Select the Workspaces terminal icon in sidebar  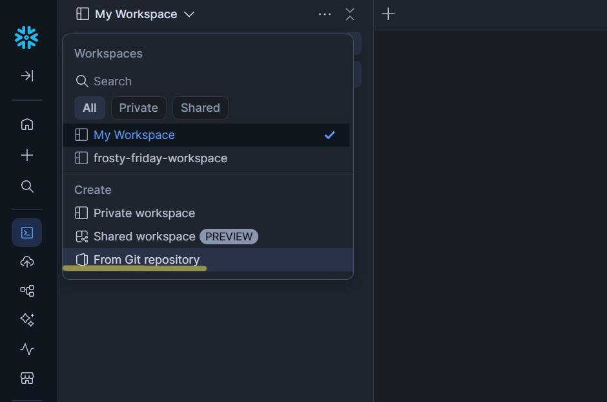coord(26,232)
